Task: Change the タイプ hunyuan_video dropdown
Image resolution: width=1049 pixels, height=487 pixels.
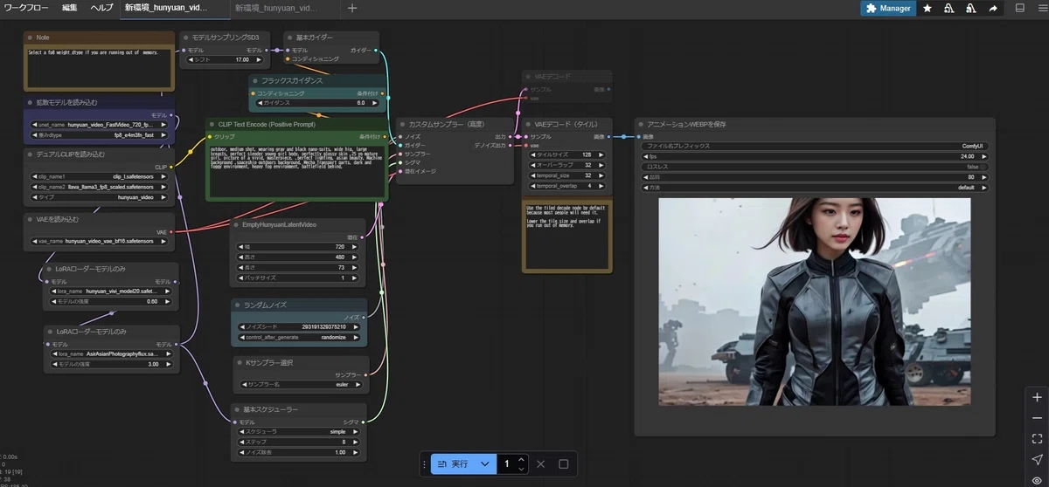Action: click(x=99, y=198)
